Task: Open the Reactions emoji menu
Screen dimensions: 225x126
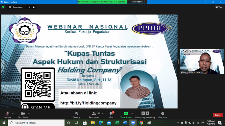Action: pos(162,114)
